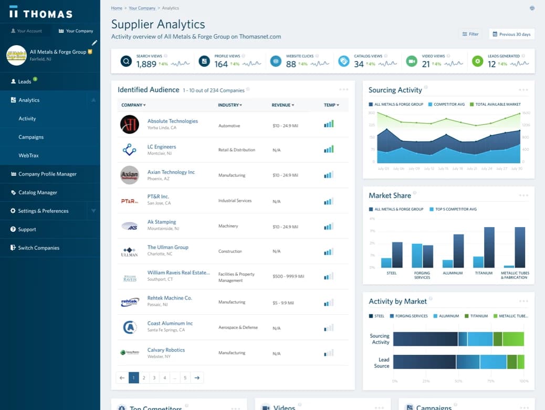Open WebTrax in the sidebar
This screenshot has height=410, width=545.
coord(28,156)
